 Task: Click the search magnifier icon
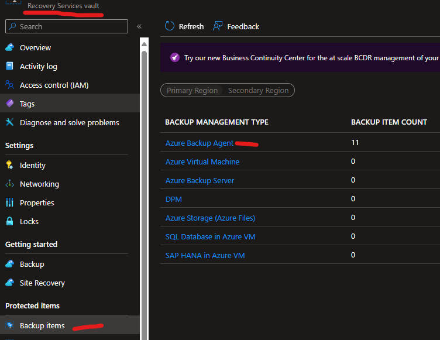12,26
